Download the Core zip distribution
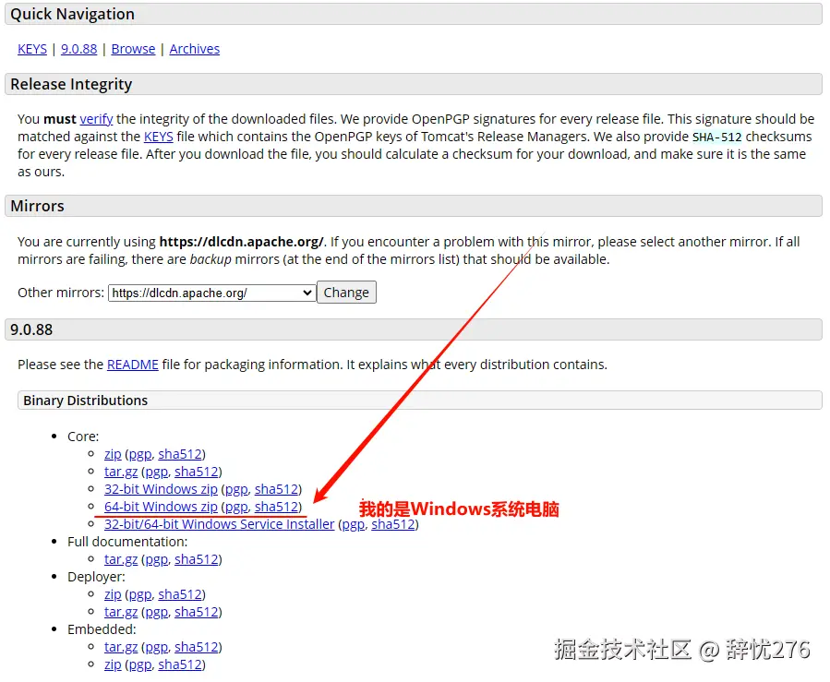The height and width of the screenshot is (682, 830). coord(113,454)
